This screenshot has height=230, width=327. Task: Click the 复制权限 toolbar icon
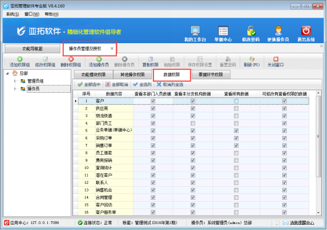pos(151,59)
